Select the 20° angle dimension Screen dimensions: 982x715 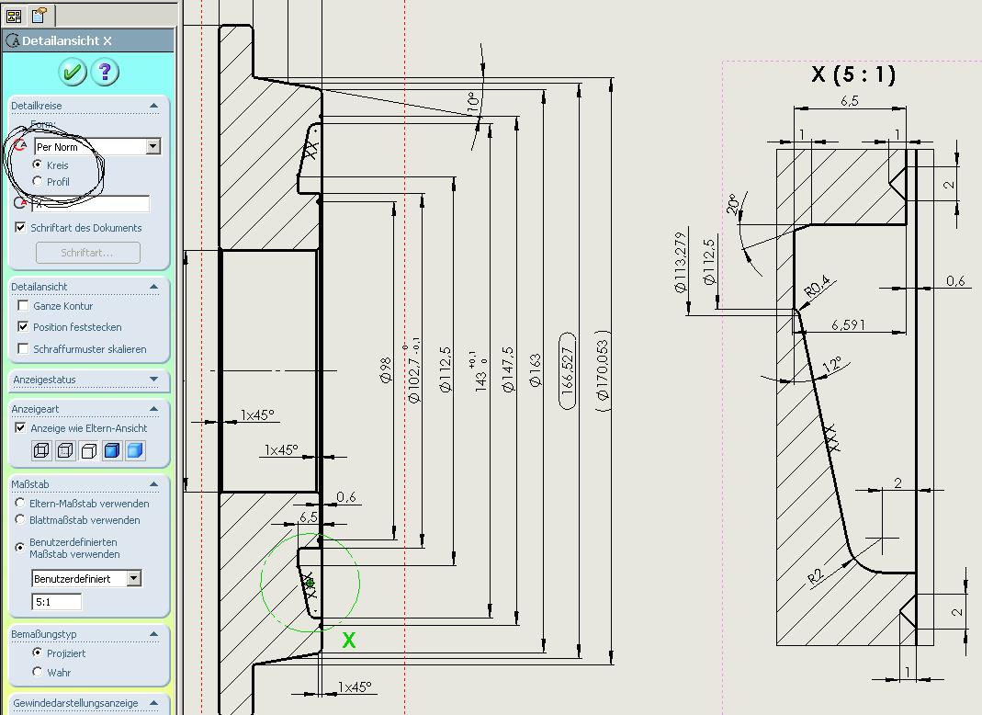click(733, 204)
